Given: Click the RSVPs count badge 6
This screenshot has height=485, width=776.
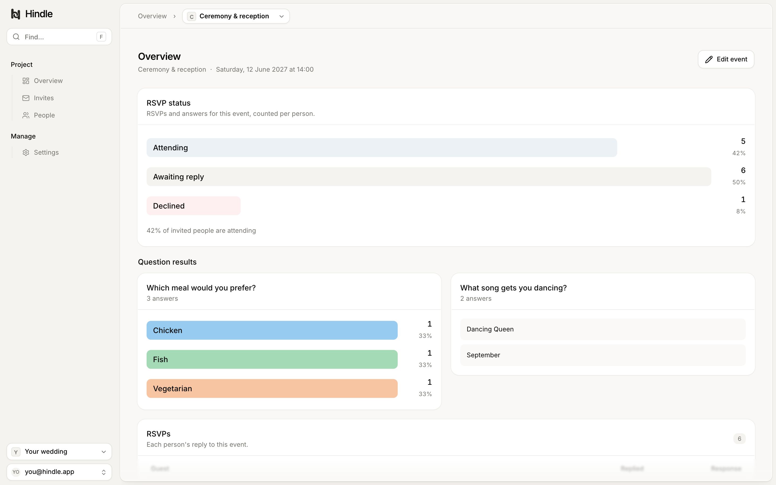Looking at the screenshot, I should tap(739, 439).
